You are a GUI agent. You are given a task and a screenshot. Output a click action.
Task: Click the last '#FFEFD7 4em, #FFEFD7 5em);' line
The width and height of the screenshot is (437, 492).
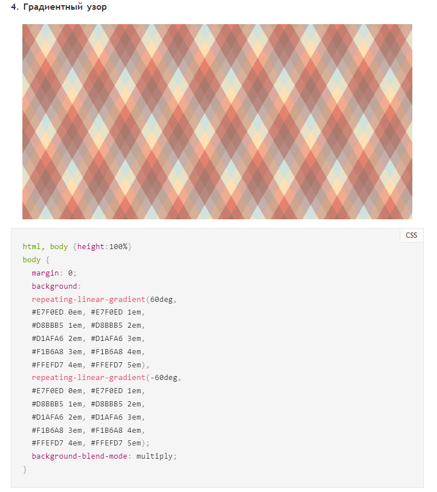click(91, 443)
